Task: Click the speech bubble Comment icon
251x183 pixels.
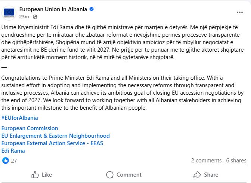Action: coord(110,175)
